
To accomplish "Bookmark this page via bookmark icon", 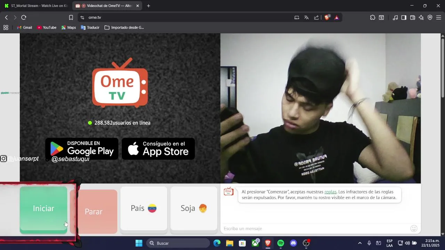I will (71, 17).
